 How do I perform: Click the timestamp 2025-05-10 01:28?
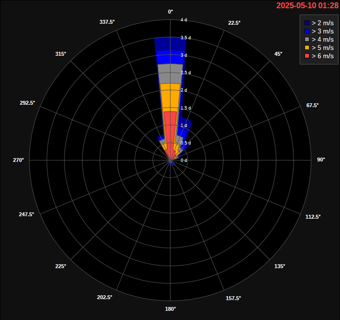[x=307, y=5]
